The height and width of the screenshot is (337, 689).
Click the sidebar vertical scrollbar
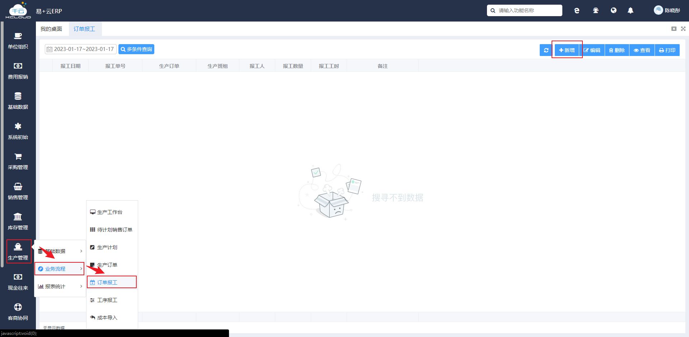tap(2, 145)
